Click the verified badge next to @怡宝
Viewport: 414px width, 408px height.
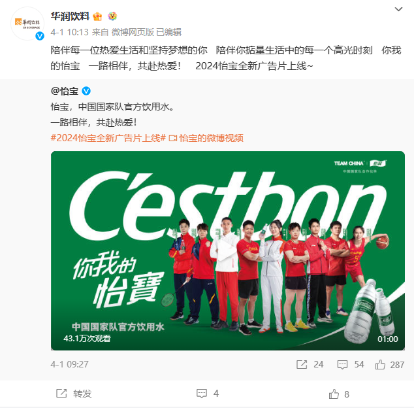coord(86,91)
